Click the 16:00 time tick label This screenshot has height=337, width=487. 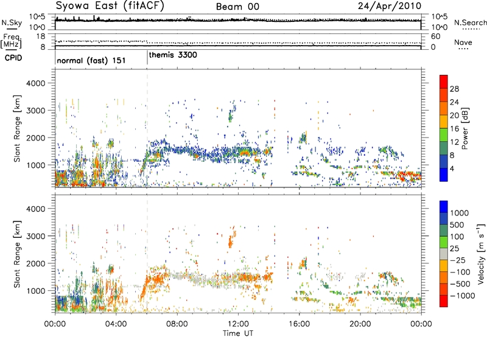(x=299, y=324)
